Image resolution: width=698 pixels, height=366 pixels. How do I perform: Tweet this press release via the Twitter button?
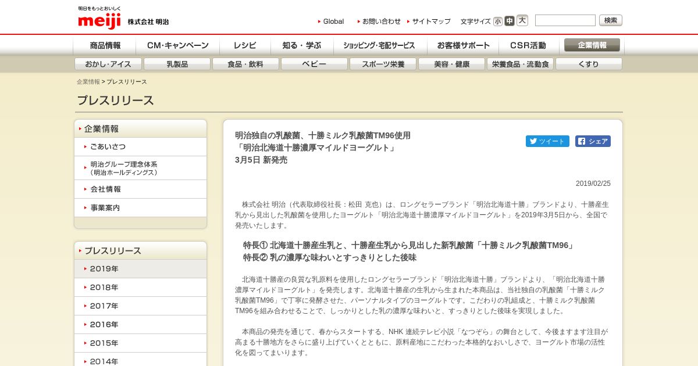[x=547, y=141]
